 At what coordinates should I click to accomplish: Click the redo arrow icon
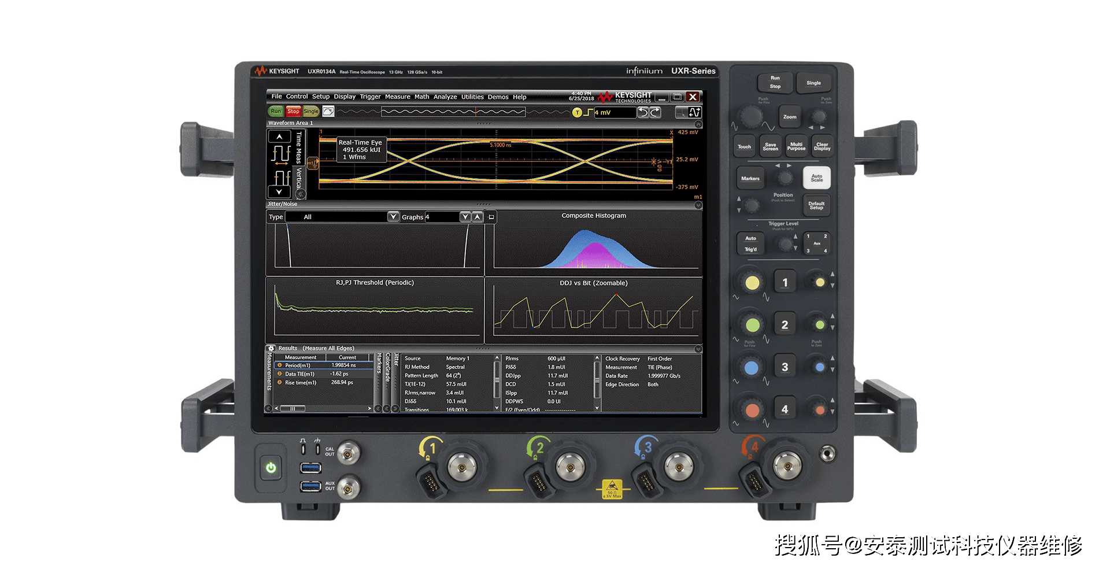(x=655, y=112)
